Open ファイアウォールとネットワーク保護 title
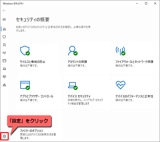The height and width of the screenshot is (142, 160). tap(134, 62)
